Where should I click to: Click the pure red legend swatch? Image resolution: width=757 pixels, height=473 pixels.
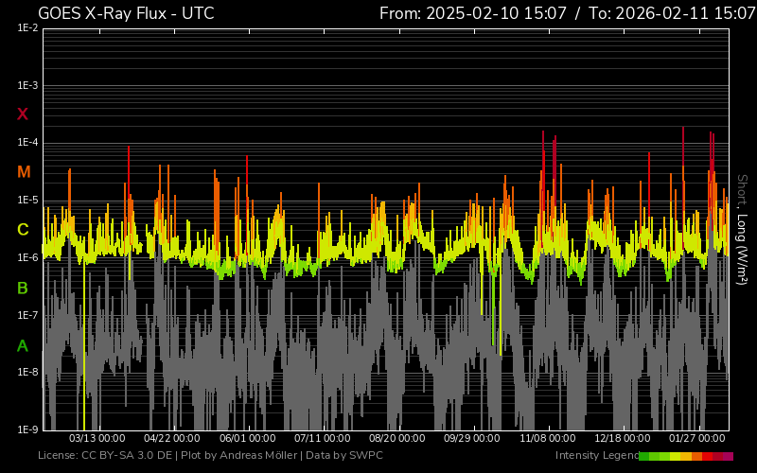tap(707, 456)
